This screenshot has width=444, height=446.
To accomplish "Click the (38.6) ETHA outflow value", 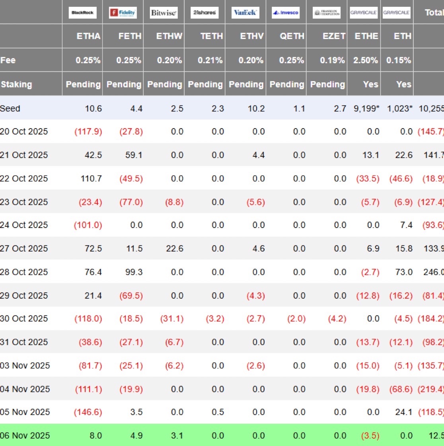I will click(90, 343).
